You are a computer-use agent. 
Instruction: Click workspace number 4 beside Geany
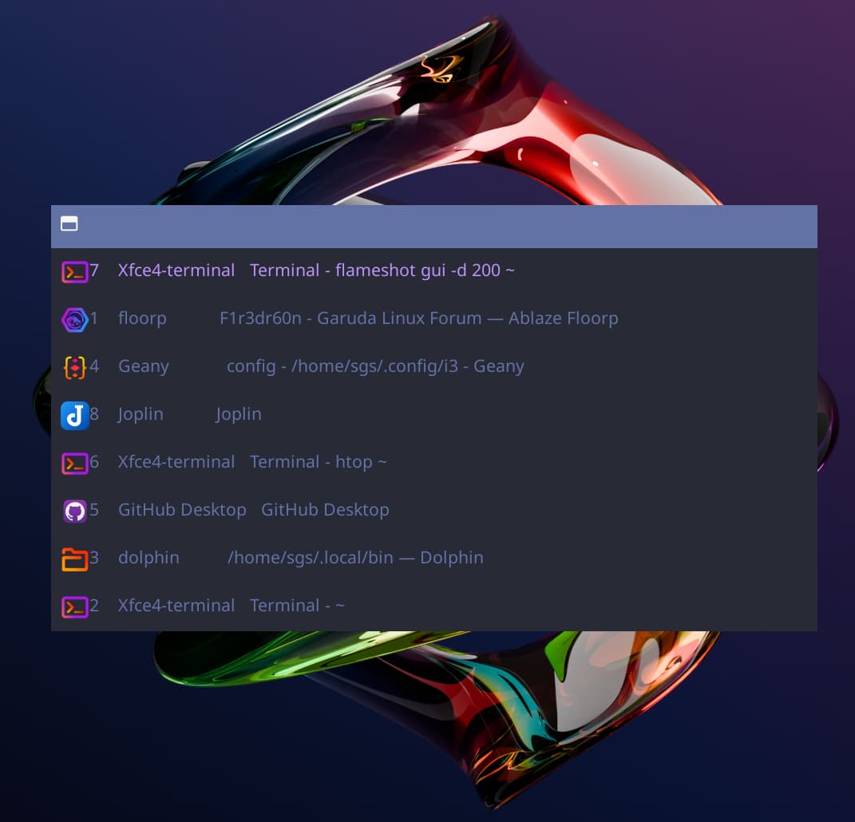(94, 366)
